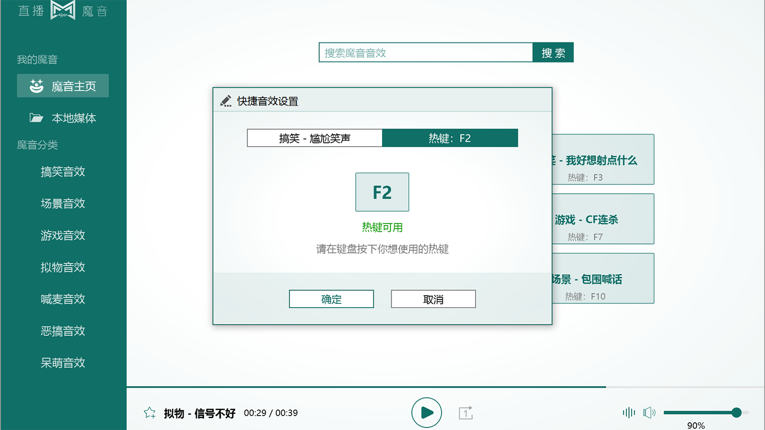
Task: Mute audio with the speaker icon
Action: tap(650, 412)
